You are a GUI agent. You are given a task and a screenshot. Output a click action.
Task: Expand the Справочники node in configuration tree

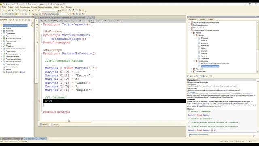[2, 33]
